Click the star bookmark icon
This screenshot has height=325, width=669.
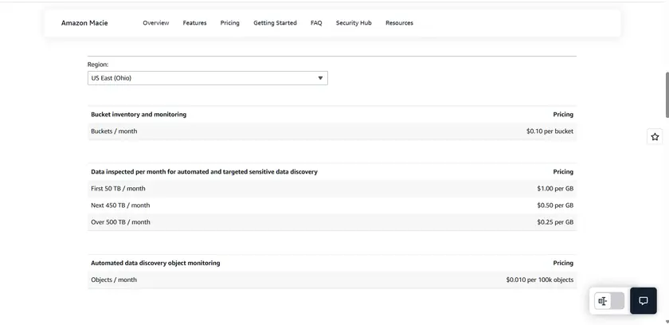(x=655, y=137)
